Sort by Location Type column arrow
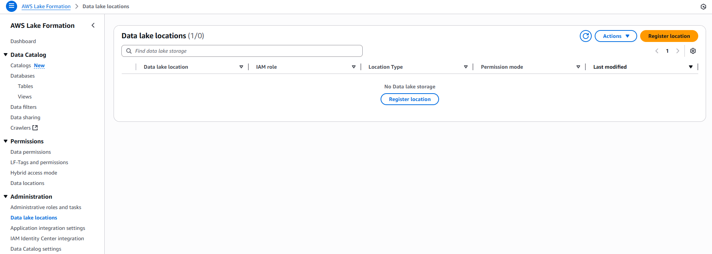 coord(466,67)
